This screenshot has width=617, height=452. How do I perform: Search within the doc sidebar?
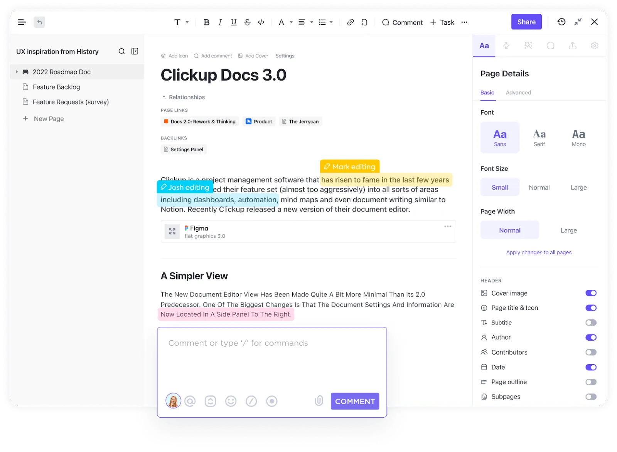121,51
